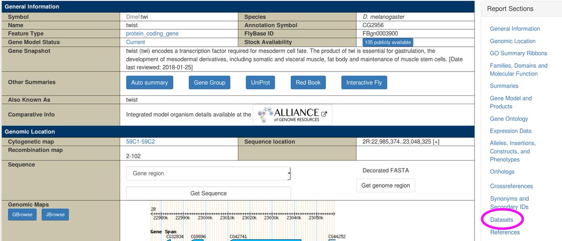Click the Gene Span track label
Viewport: 562px width, 241px height.
pyautogui.click(x=163, y=232)
